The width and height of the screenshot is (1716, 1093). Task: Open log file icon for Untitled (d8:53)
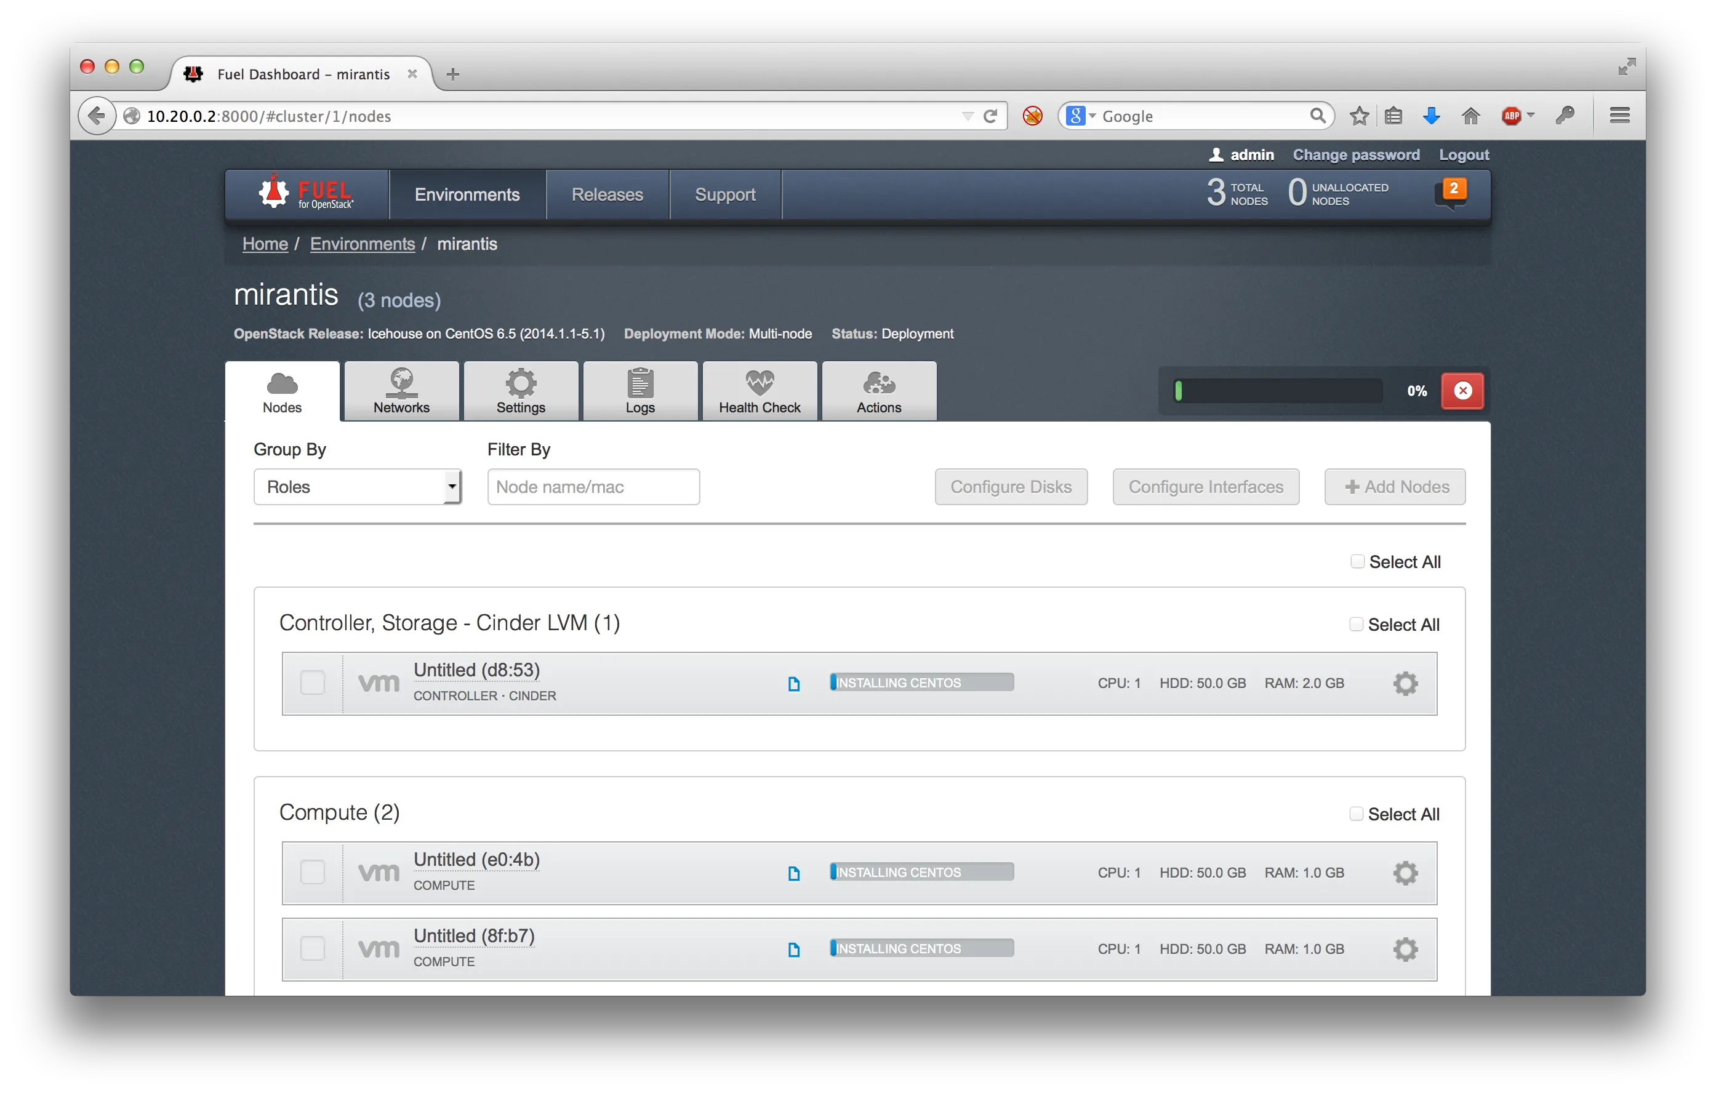click(794, 684)
